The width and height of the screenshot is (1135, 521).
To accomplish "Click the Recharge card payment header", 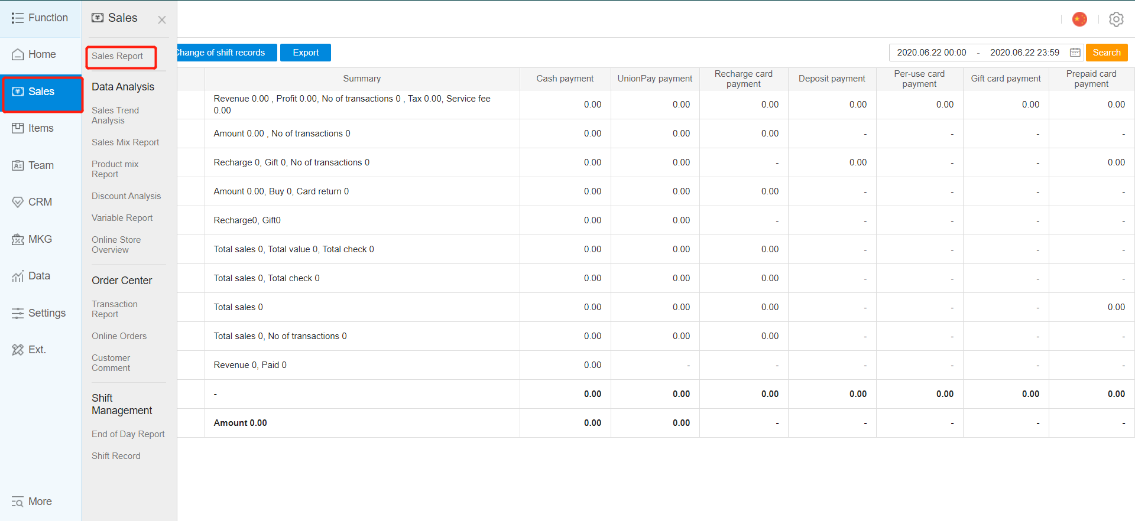I will [x=744, y=79].
